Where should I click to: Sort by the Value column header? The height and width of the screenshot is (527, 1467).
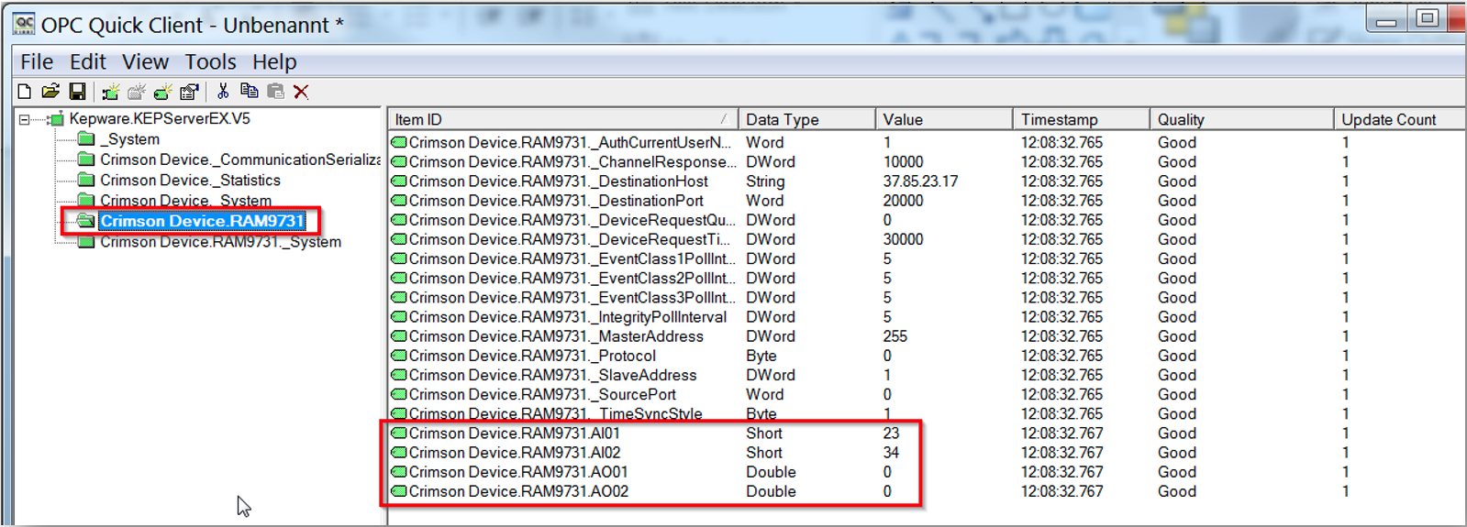[x=943, y=119]
